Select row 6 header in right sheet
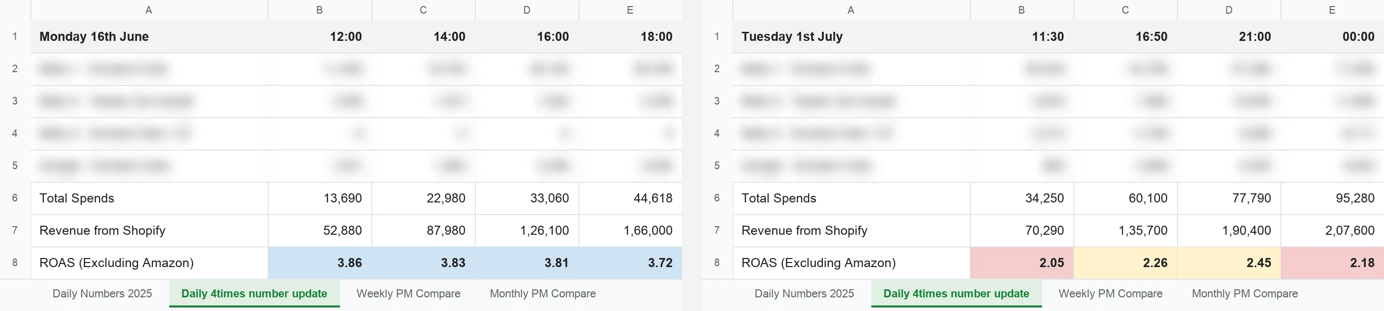This screenshot has height=311, width=1384. pos(717,198)
